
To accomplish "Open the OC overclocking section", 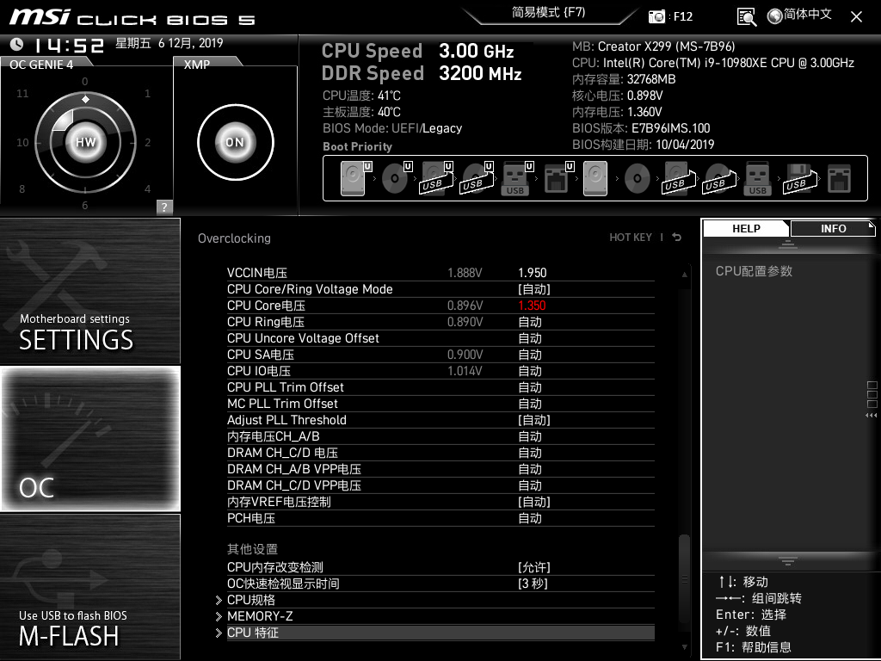I will 89,438.
